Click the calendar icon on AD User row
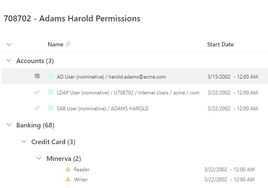This screenshot has width=268, height=188. (37, 76)
